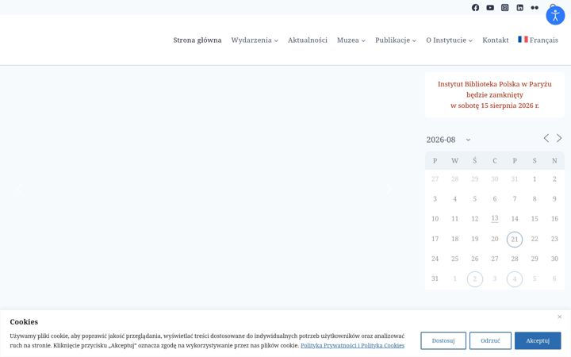
Task: Select circled day 4 of next month
Action: [515, 279]
